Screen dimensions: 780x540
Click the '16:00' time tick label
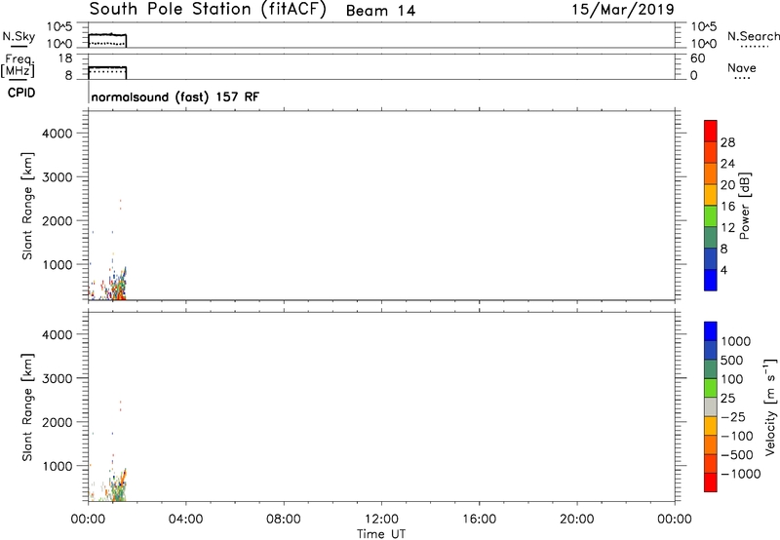[479, 520]
